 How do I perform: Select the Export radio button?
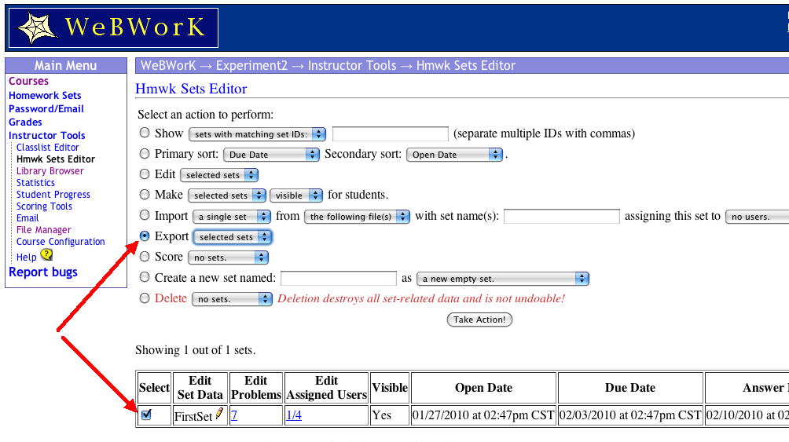[x=145, y=236]
